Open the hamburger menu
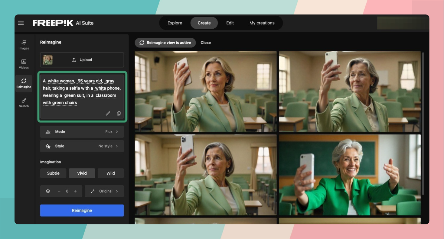 (x=21, y=23)
